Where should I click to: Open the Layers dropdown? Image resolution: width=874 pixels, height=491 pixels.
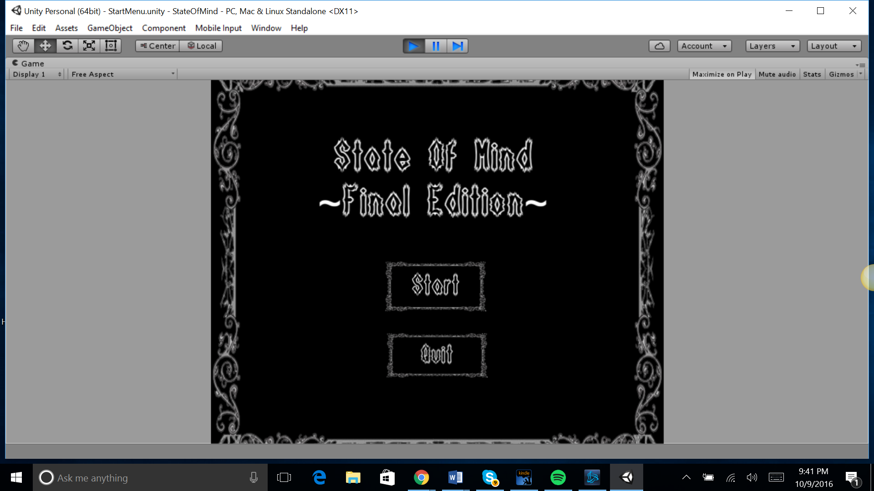[772, 46]
